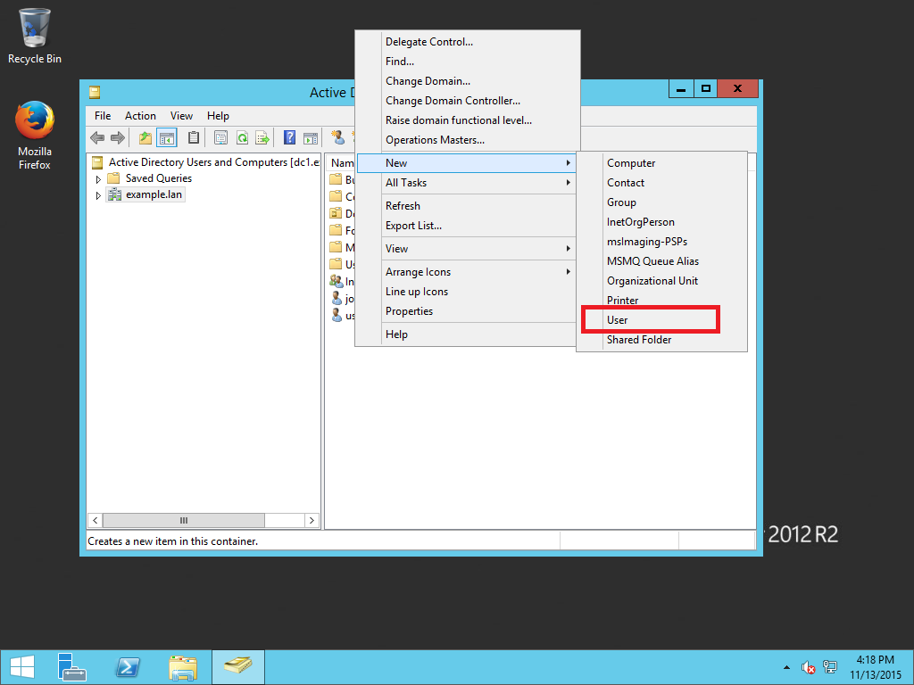The width and height of the screenshot is (914, 685).
Task: Open Properties via toolbar icon
Action: pyautogui.click(x=221, y=138)
